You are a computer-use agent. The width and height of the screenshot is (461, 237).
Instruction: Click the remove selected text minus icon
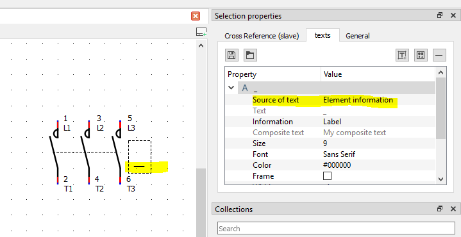tap(440, 55)
